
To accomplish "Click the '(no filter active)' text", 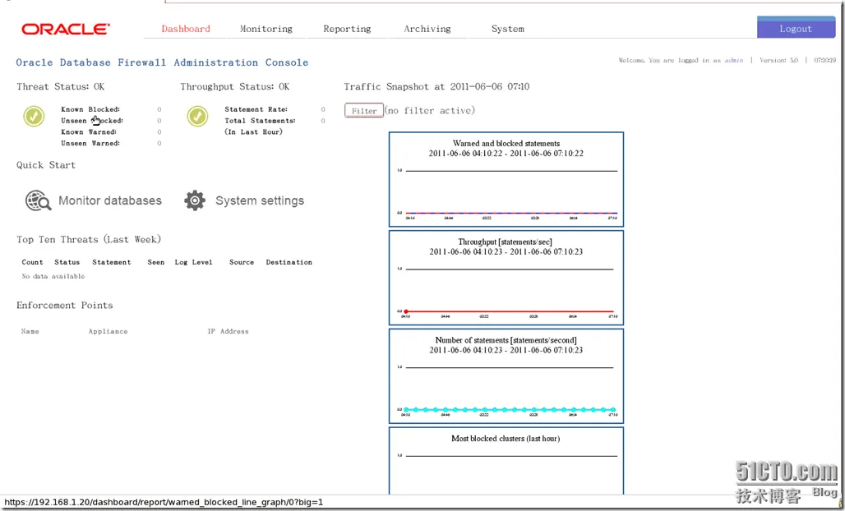I will [x=430, y=110].
